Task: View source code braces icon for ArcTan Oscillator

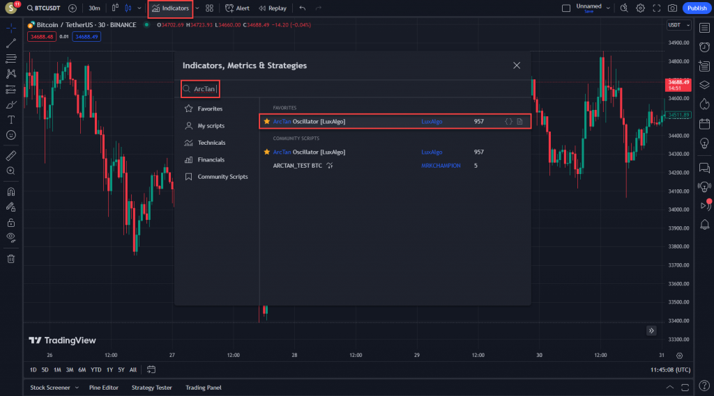Action: coord(508,121)
